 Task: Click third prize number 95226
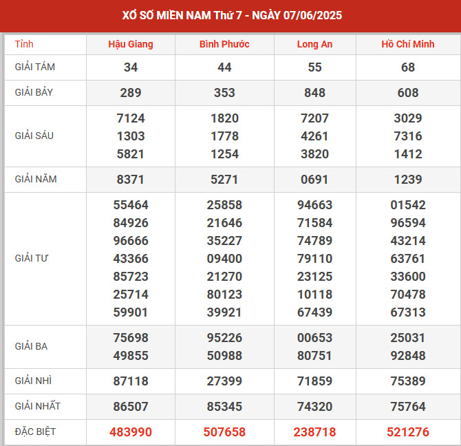[x=224, y=338]
